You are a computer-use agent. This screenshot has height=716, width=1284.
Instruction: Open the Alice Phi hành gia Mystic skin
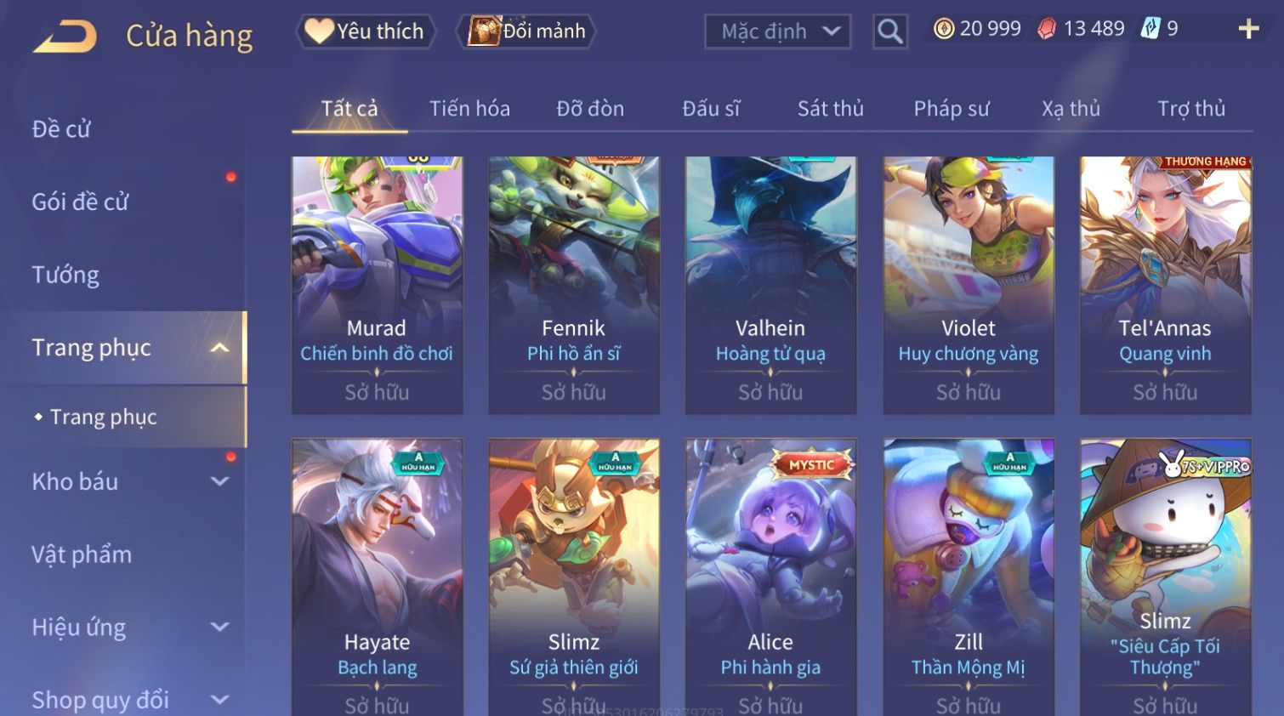click(770, 577)
